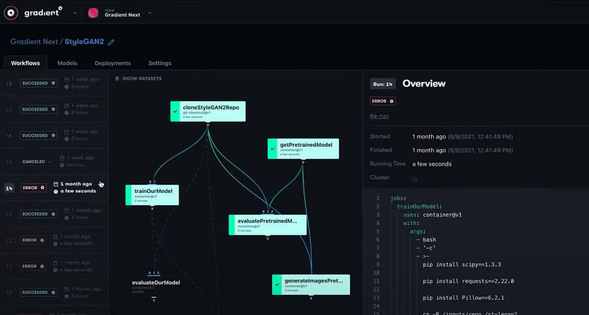The image size is (589, 315).
Task: Click the list icon beside SHOW DATASETS
Action: pyautogui.click(x=117, y=79)
